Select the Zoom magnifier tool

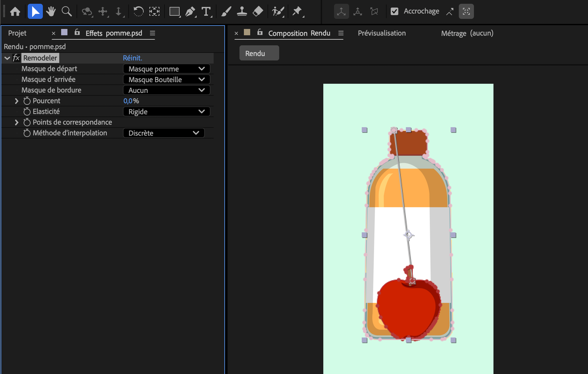point(66,12)
